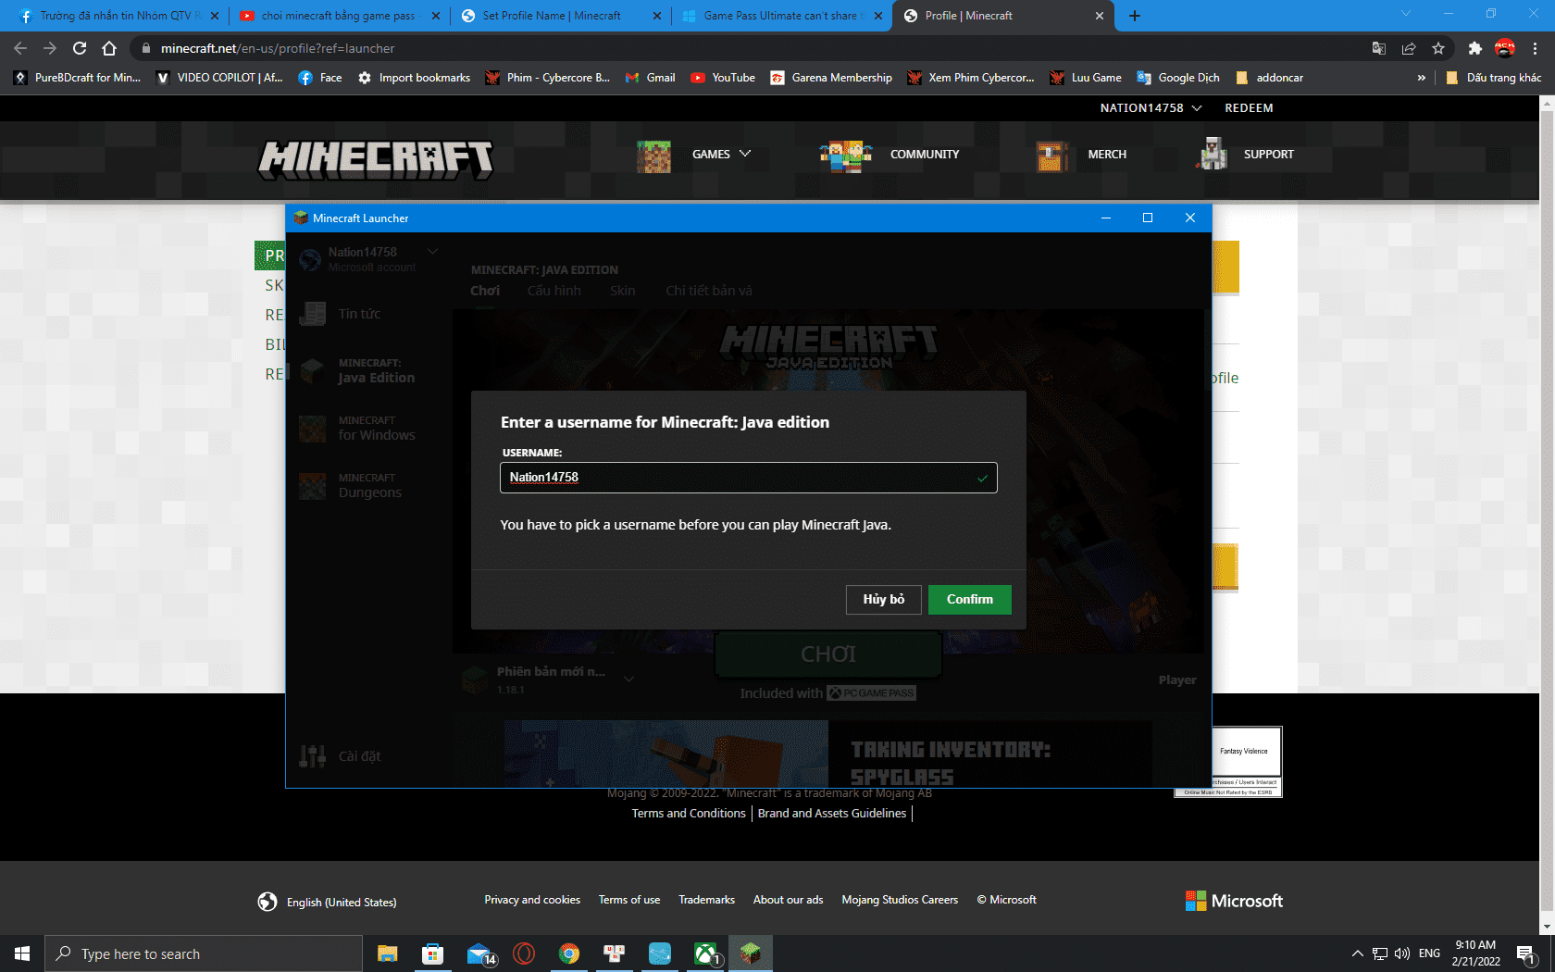
Task: Open the Trademarks footer link
Action: (x=707, y=900)
